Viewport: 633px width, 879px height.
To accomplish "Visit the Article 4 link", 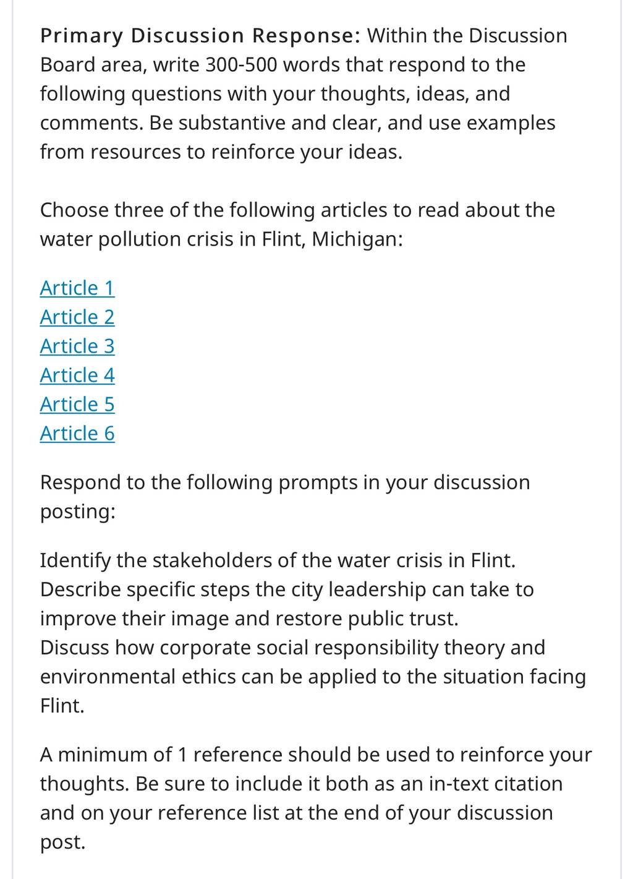I will point(77,375).
